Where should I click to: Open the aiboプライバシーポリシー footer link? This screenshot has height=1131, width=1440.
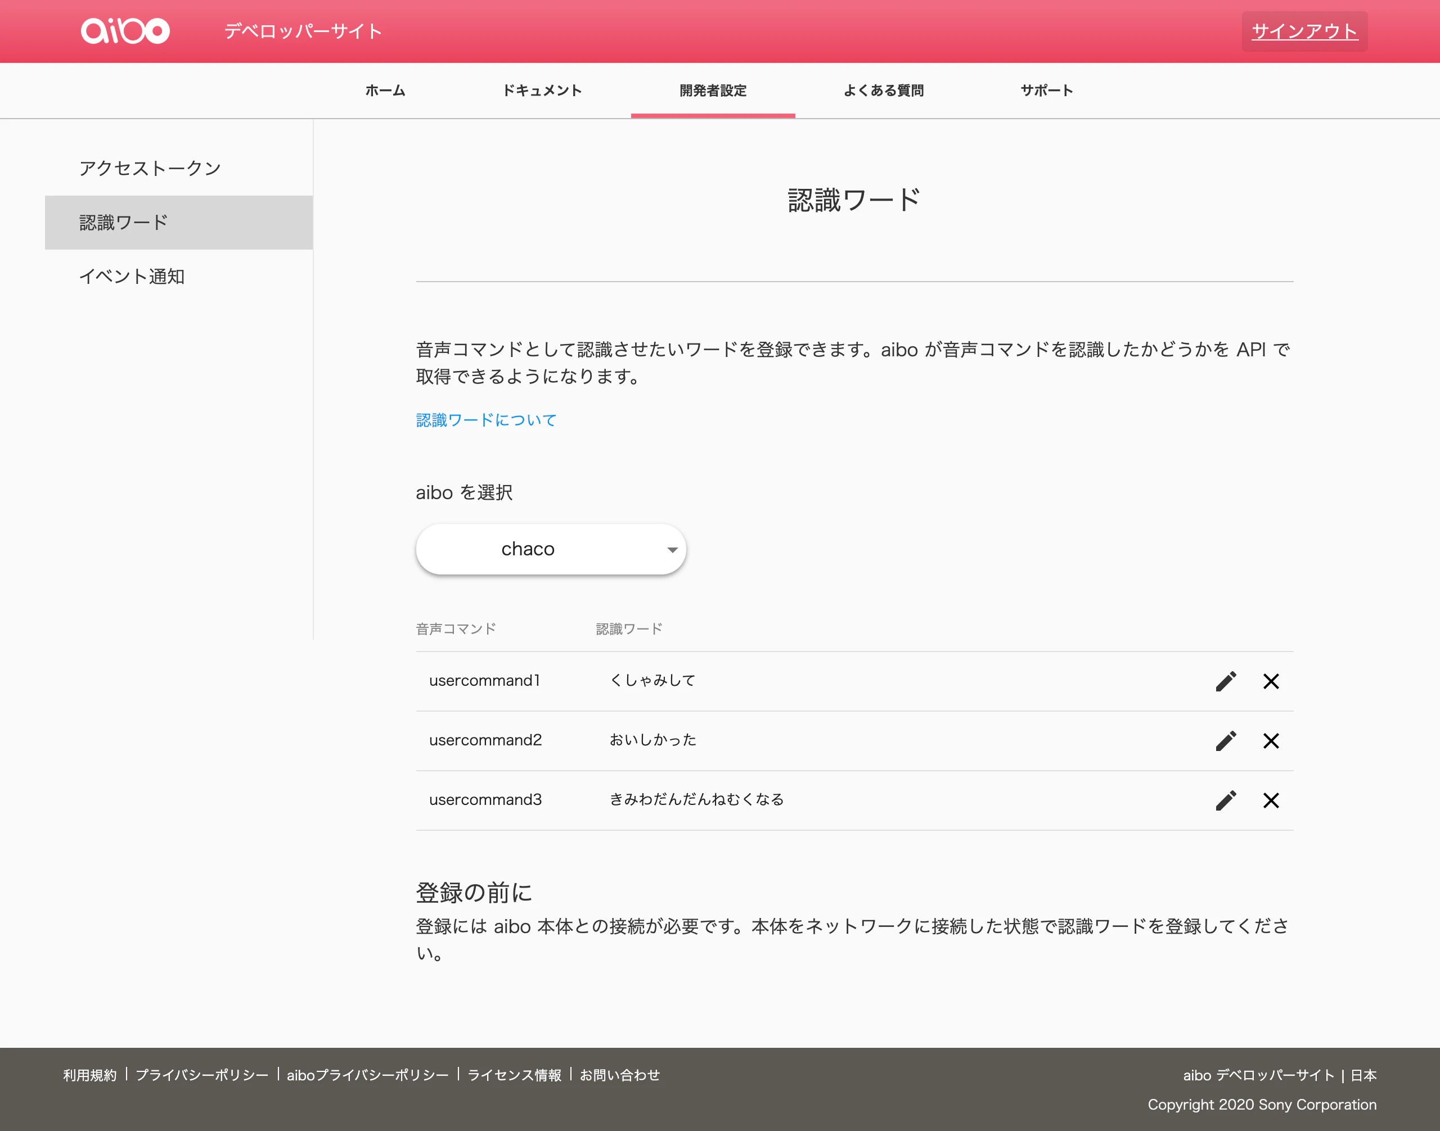pyautogui.click(x=367, y=1075)
